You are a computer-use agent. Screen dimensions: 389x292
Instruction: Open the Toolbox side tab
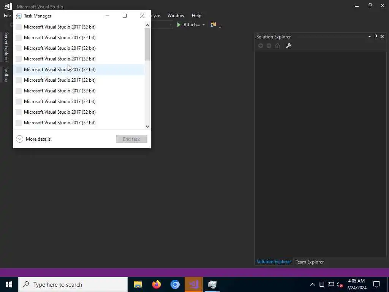click(6, 74)
